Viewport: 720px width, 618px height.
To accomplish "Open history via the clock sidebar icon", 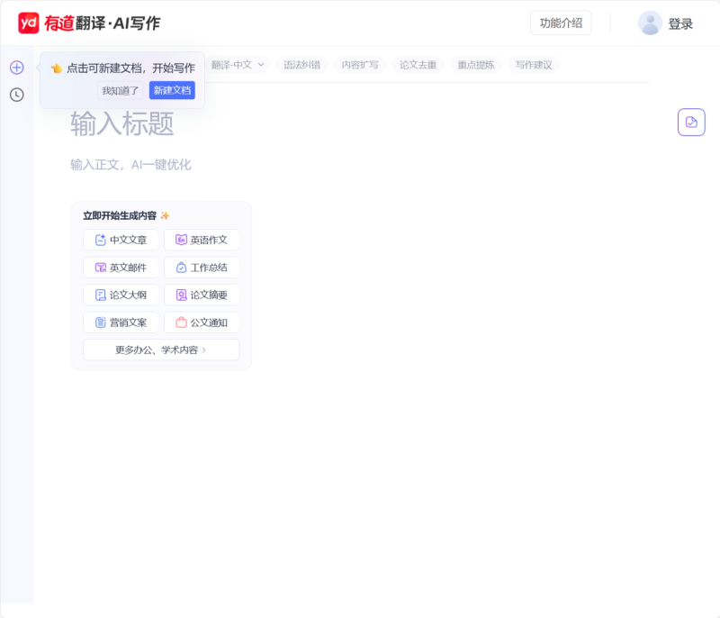I will (16, 95).
